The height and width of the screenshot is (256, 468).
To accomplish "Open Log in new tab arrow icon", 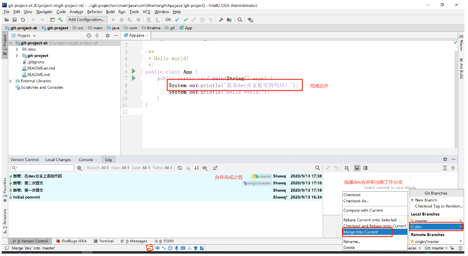I will point(215,168).
